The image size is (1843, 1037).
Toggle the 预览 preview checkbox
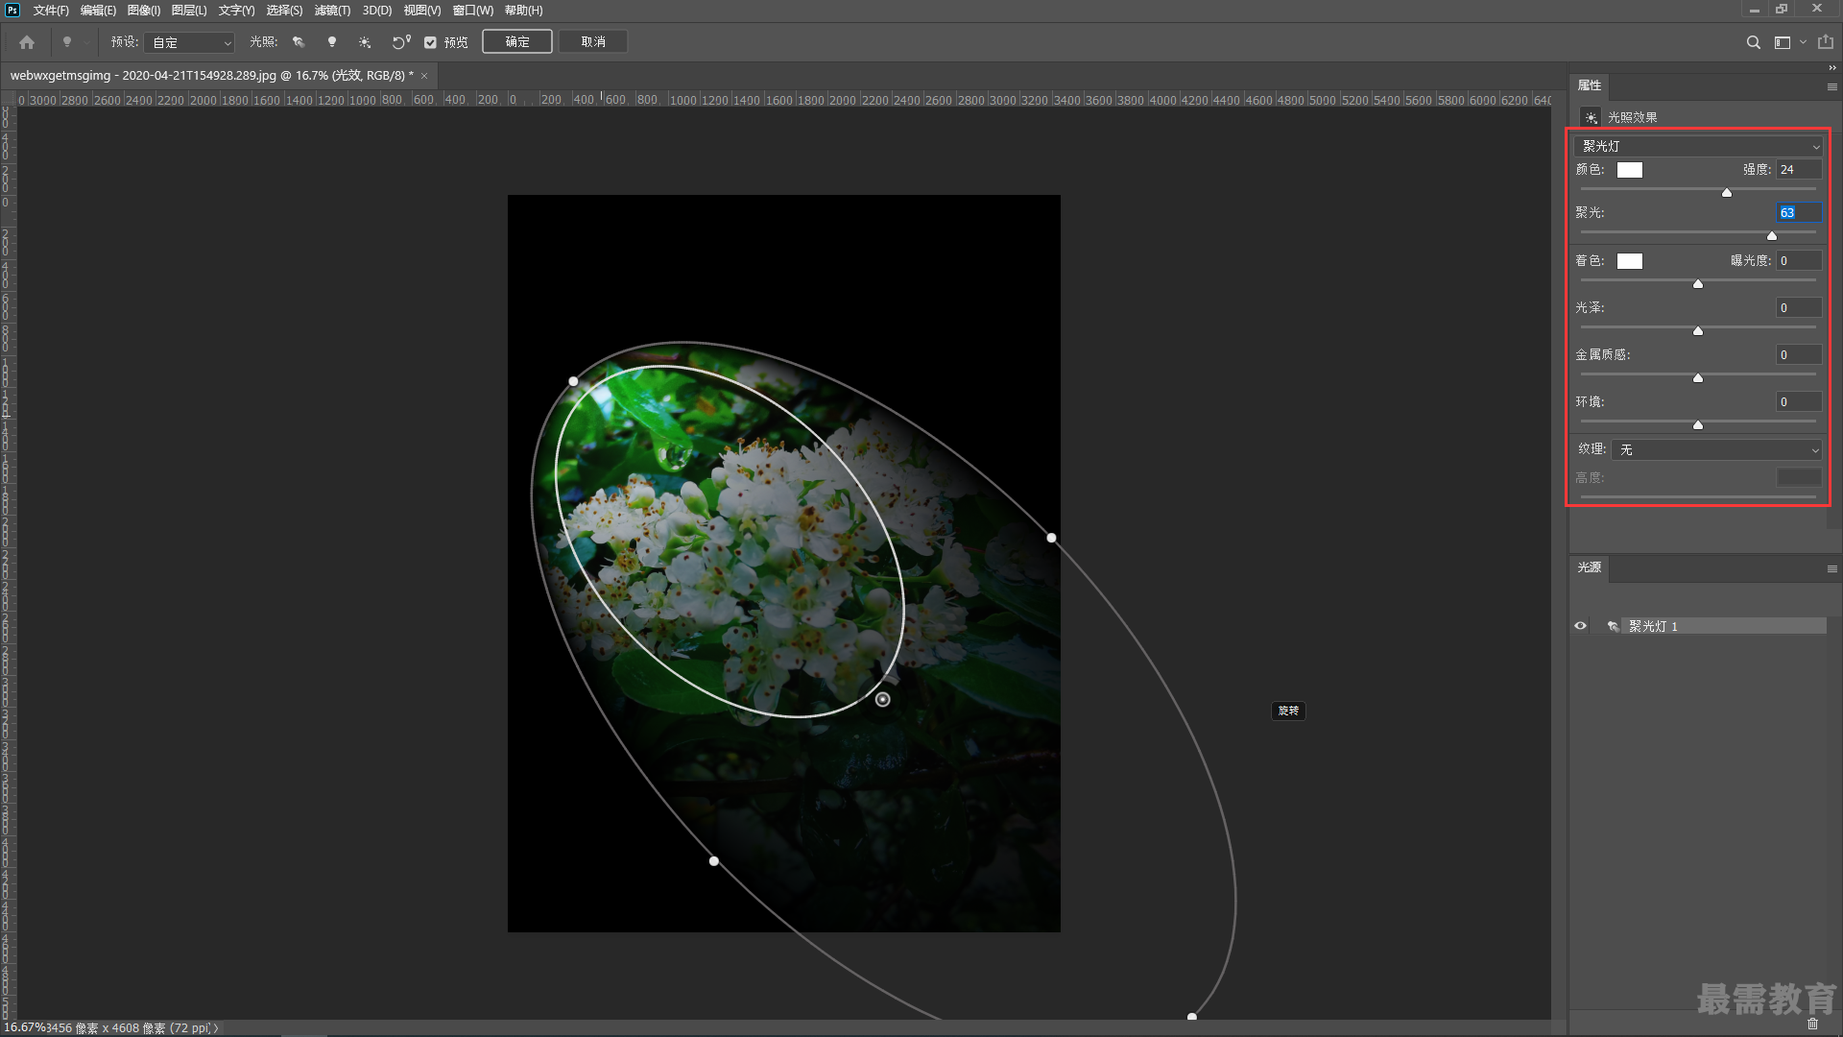[x=430, y=42]
